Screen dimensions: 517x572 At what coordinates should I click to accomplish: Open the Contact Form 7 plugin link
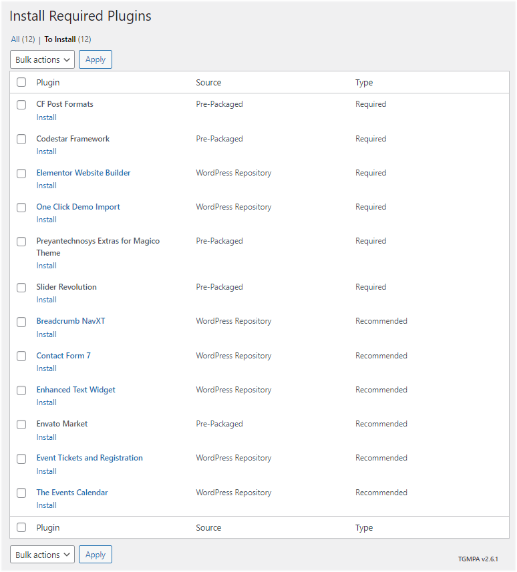click(63, 356)
